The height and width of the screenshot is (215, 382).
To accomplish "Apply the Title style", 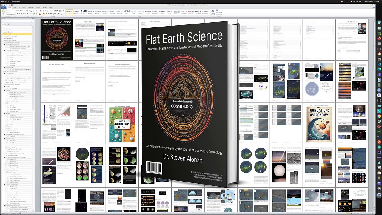I will (126, 12).
